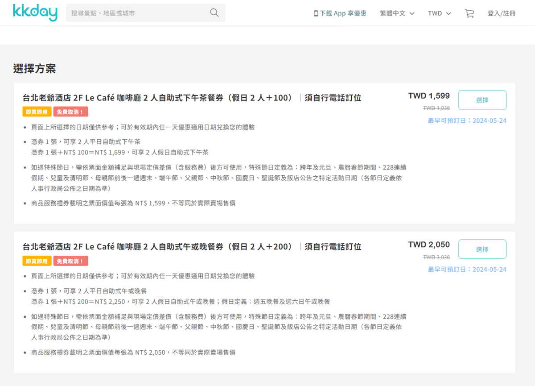Screen dimensions: 535x386
Task: Open the 登入/註冊 link
Action: click(502, 13)
